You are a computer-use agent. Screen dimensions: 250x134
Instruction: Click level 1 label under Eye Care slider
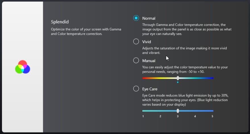point(143,116)
